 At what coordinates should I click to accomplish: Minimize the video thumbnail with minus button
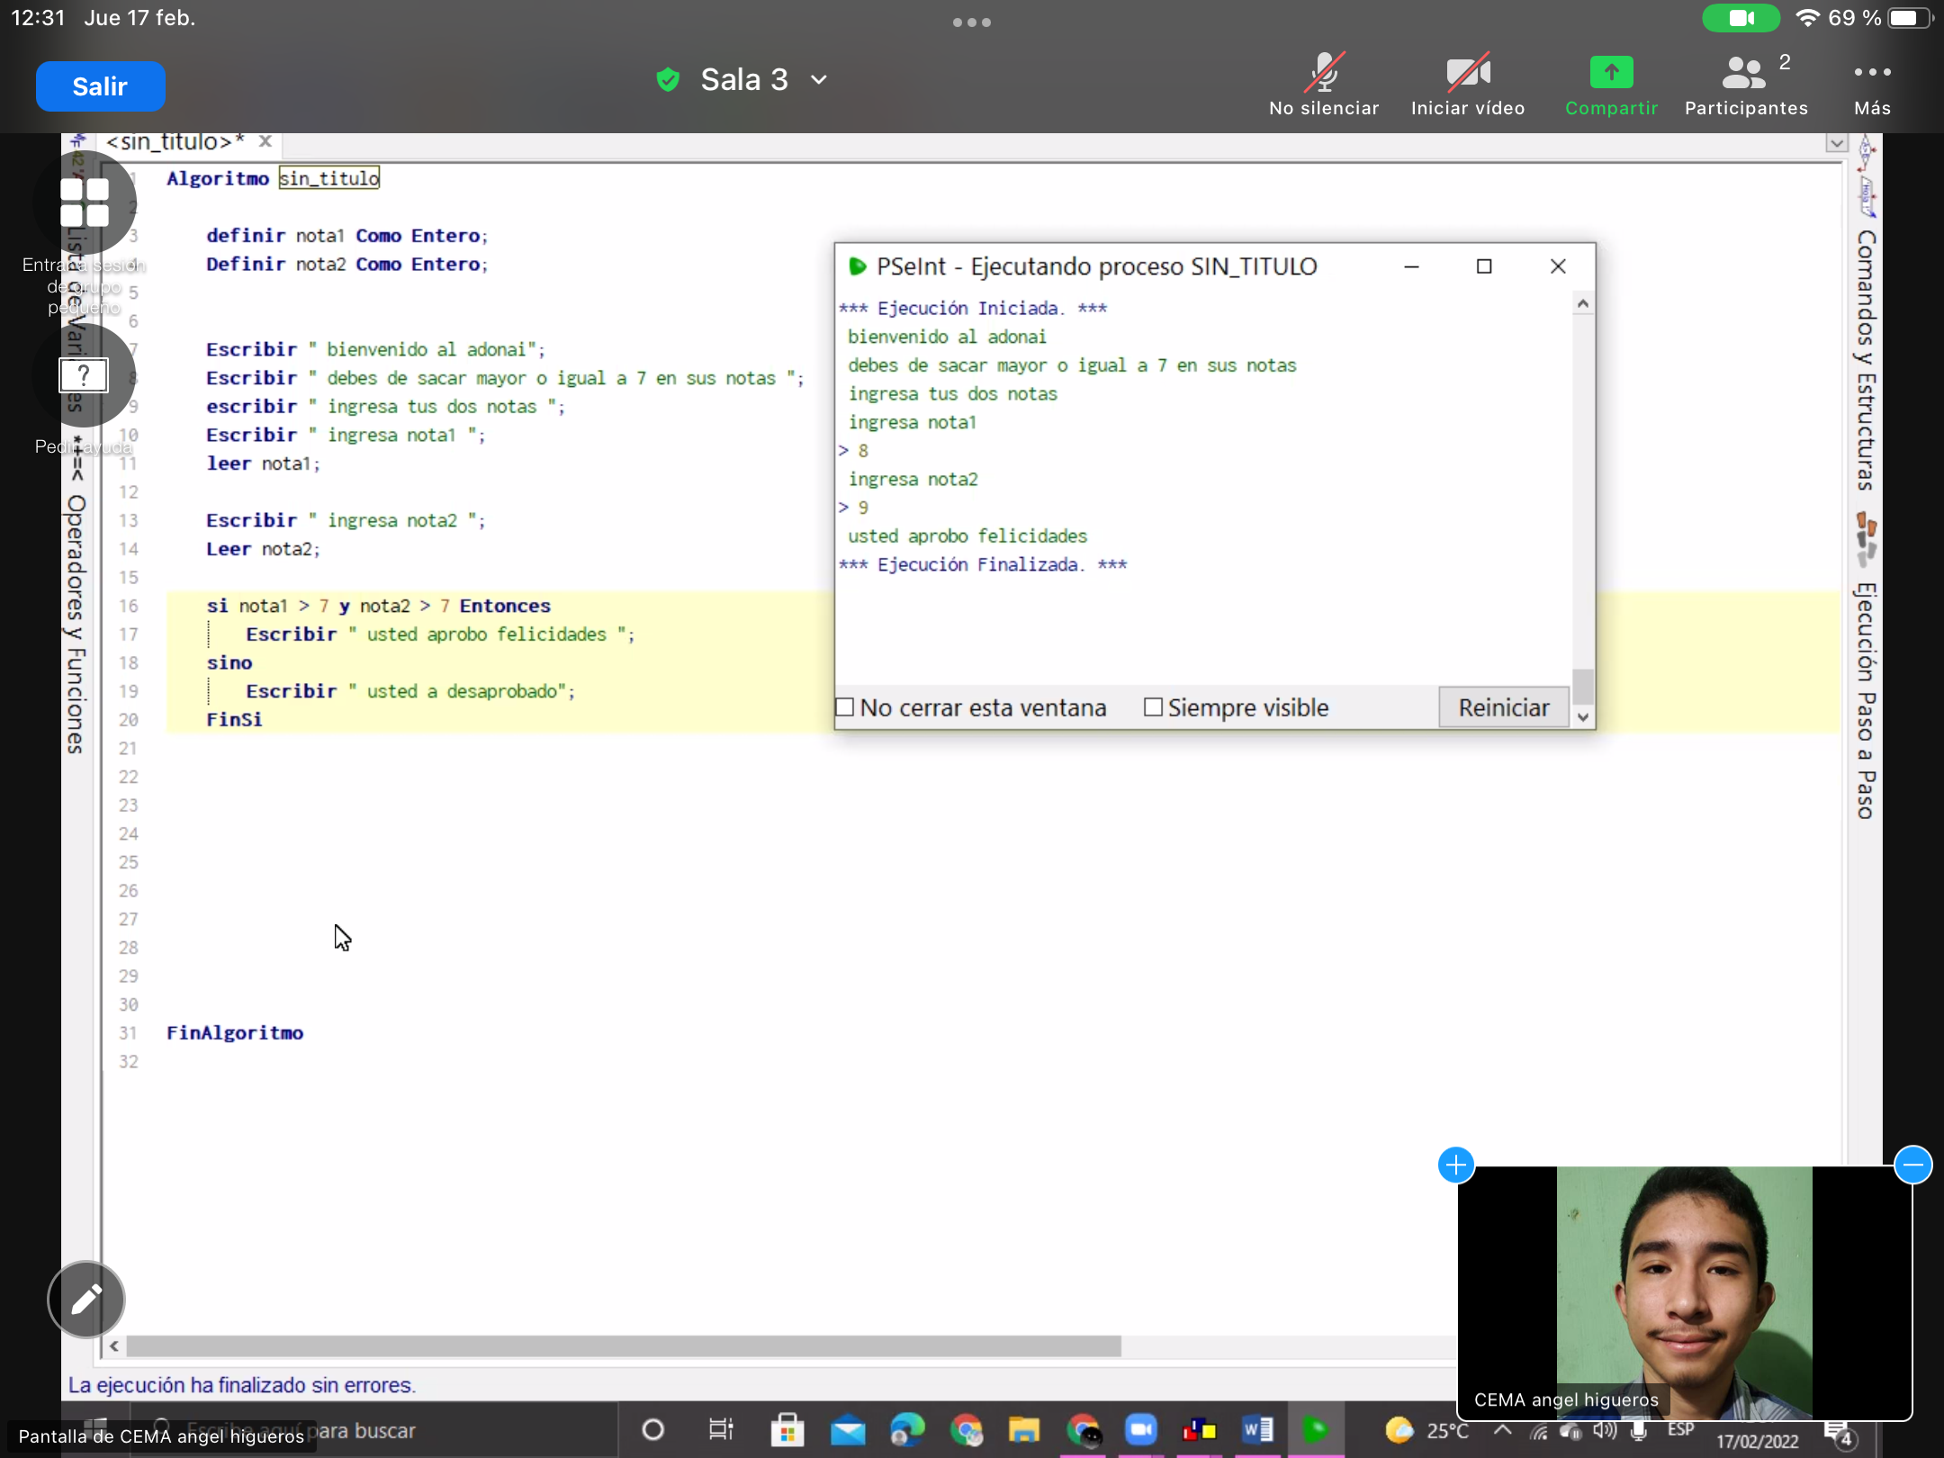click(1912, 1165)
